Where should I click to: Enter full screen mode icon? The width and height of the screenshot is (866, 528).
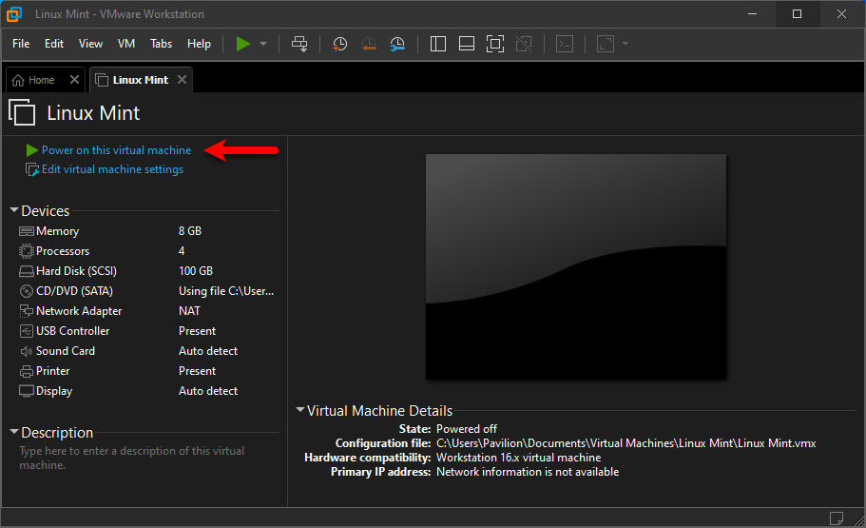click(x=495, y=44)
